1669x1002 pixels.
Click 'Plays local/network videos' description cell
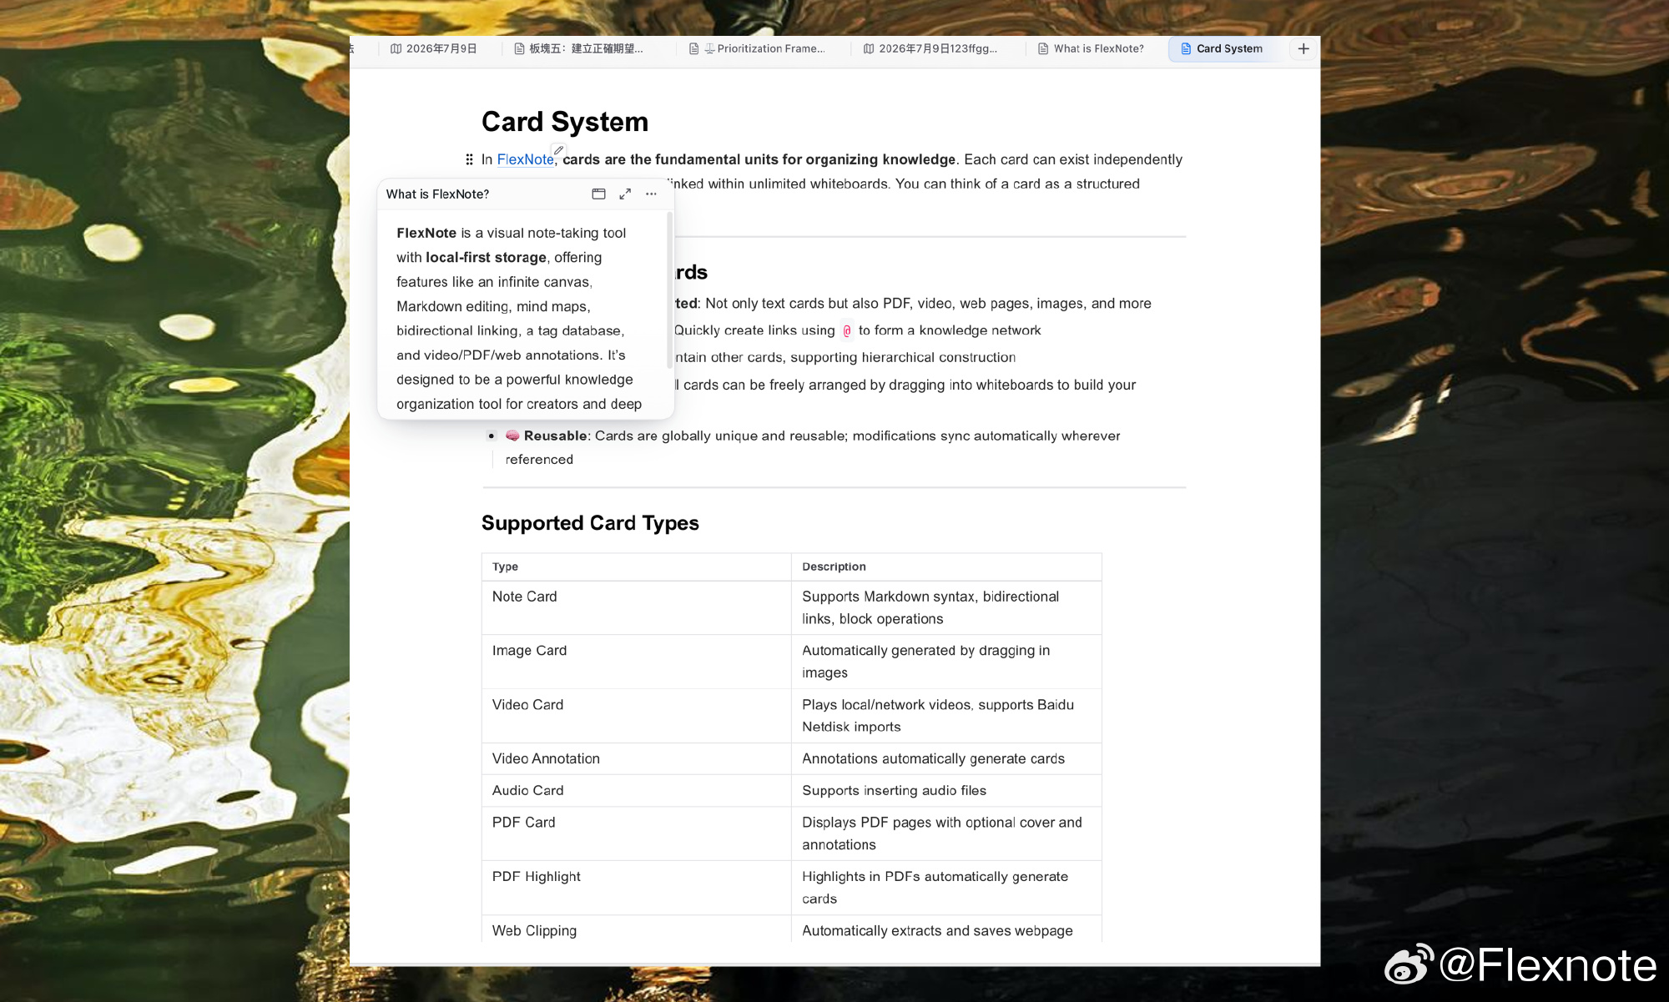946,716
